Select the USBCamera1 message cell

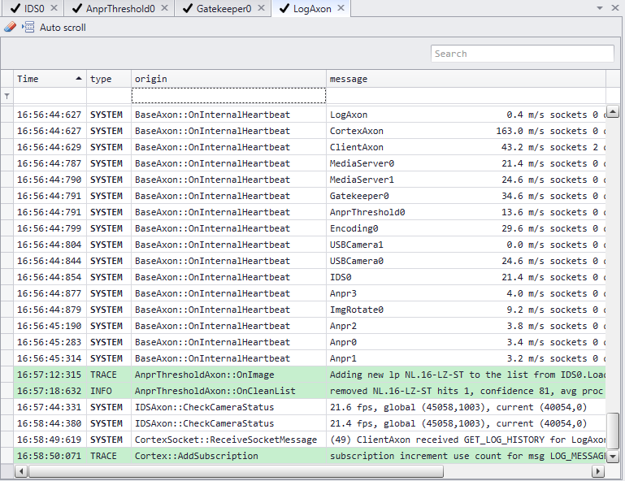[x=466, y=245]
